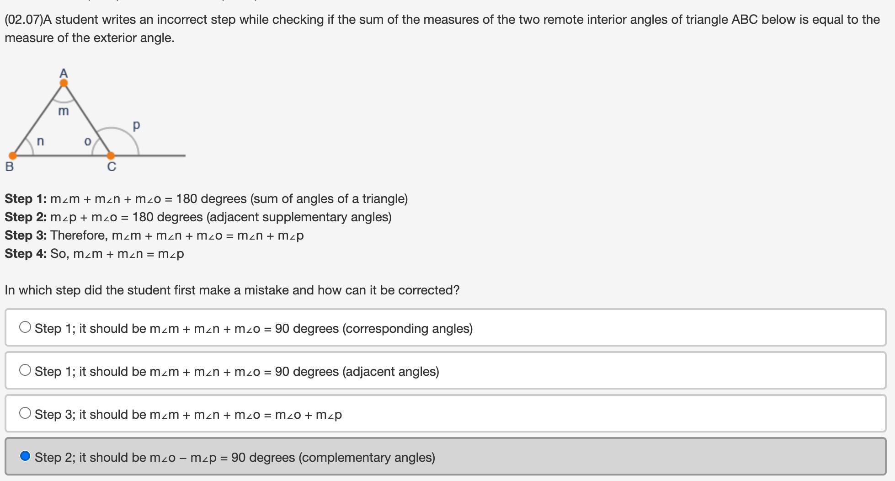Click orange vertex point A on triangle
895x481 pixels.
click(64, 83)
